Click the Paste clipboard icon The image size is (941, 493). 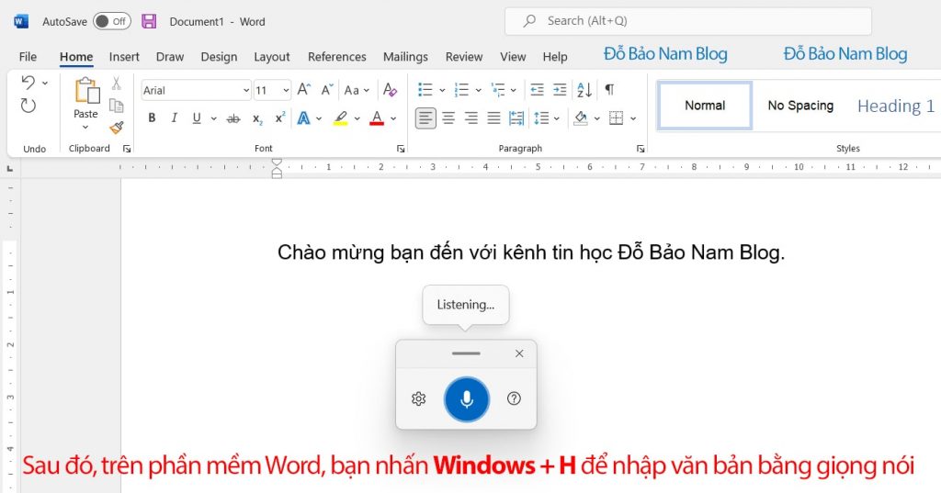point(87,91)
